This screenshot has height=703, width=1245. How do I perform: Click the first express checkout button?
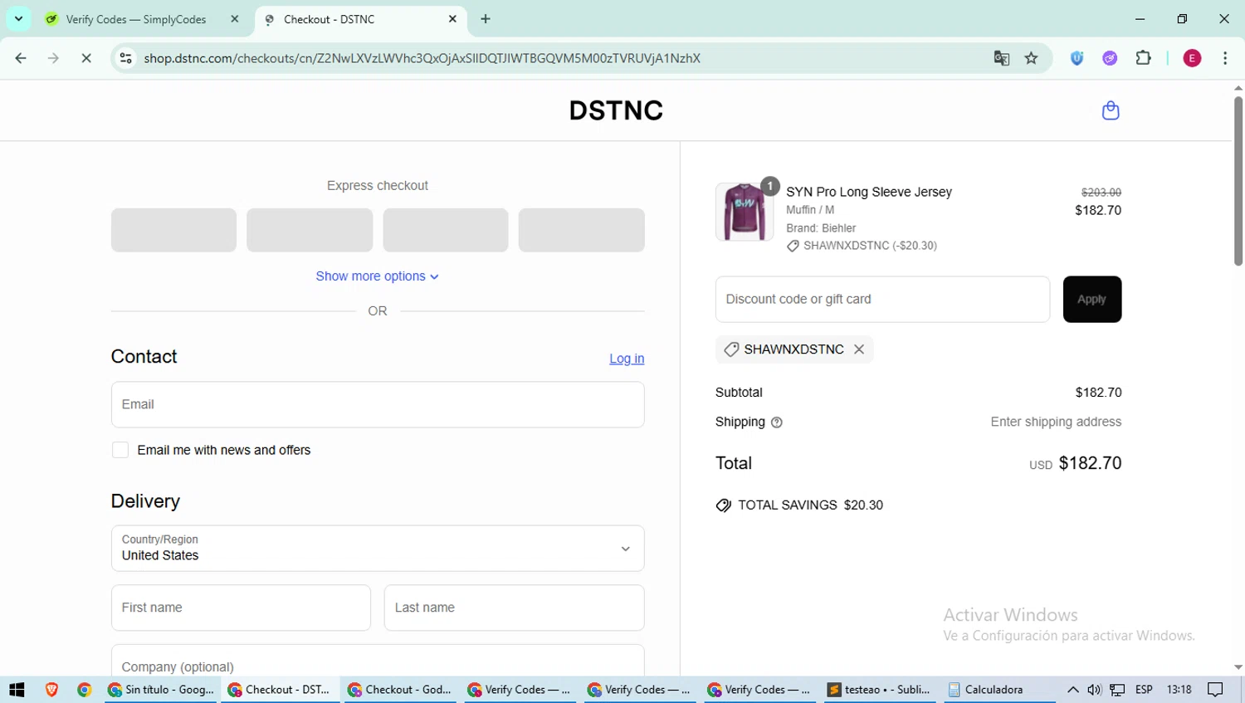(x=173, y=230)
